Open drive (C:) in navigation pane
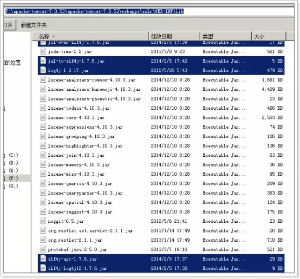This screenshot has height=279, width=300. 14,155
